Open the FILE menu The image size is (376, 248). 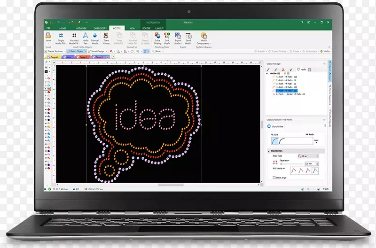[x=48, y=28]
